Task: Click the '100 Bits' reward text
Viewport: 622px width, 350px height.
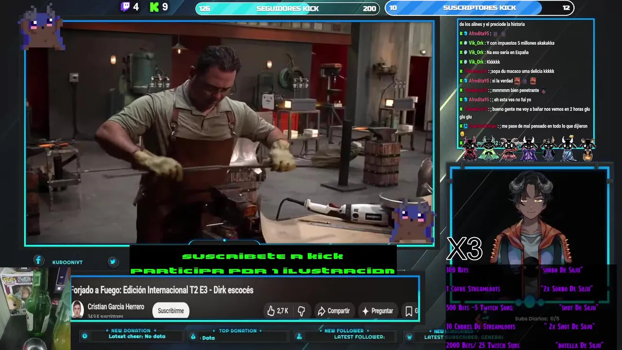Action: pos(457,270)
